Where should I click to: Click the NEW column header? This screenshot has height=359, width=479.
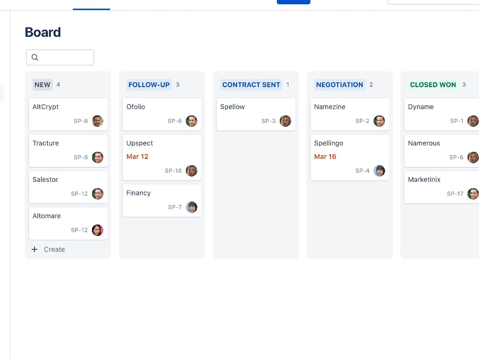click(x=43, y=85)
